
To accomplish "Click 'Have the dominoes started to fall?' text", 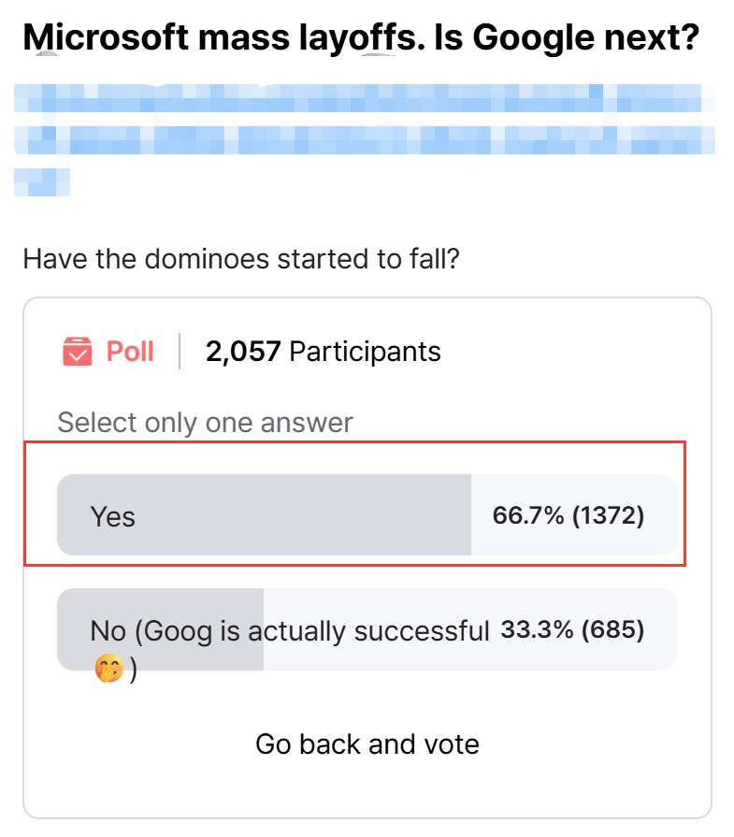I will pos(241,259).
